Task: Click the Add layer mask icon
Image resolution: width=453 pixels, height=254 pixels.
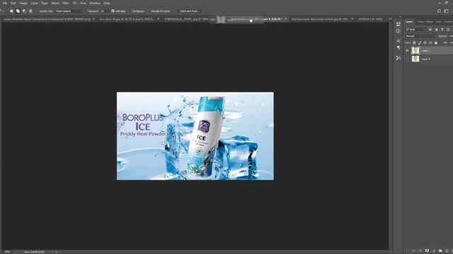Action: [427, 251]
